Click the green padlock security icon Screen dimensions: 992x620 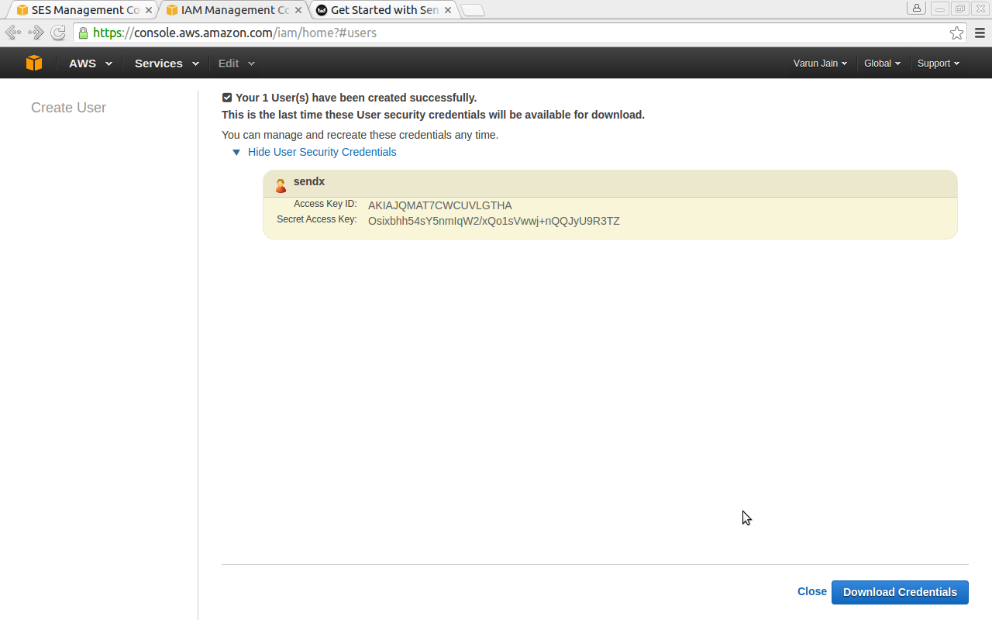pos(83,33)
